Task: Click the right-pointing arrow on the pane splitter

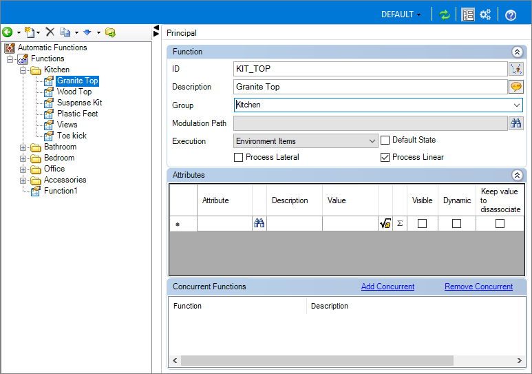Action: [x=156, y=33]
